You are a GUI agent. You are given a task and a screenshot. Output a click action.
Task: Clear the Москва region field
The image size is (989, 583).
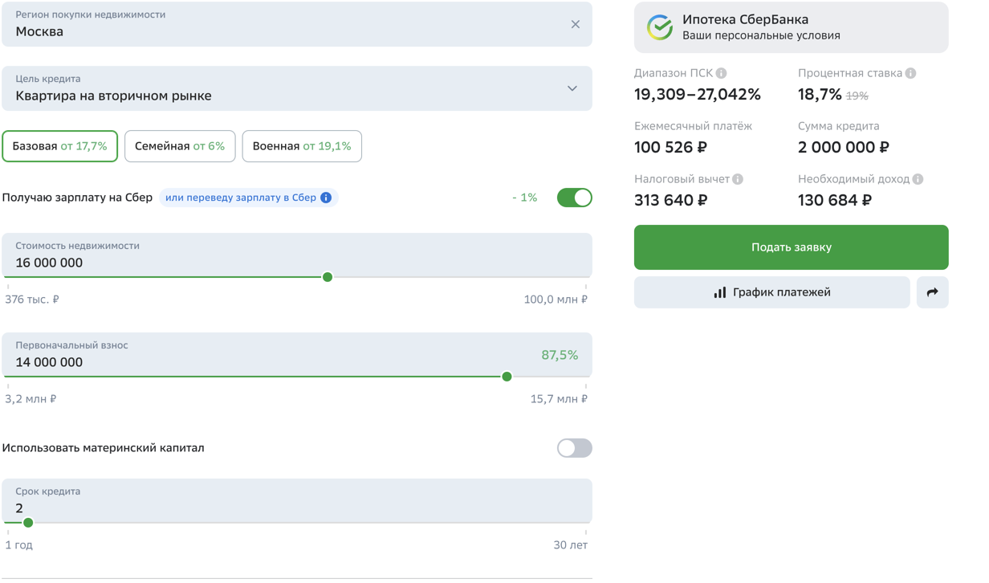point(575,24)
